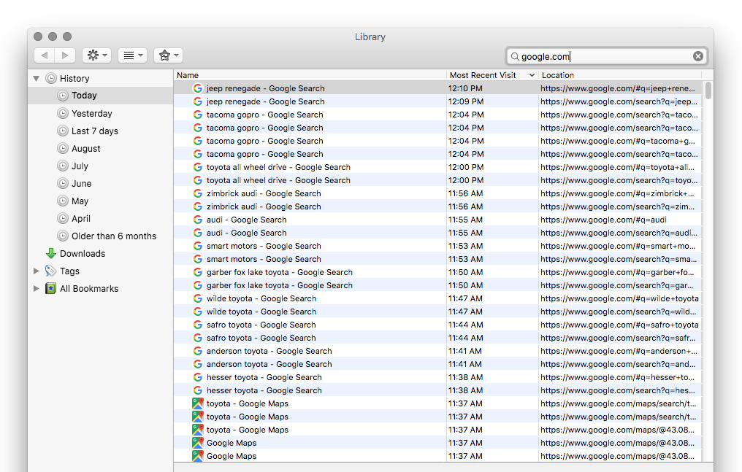
Task: Click the green Downloads arrow icon
Action: coord(50,254)
